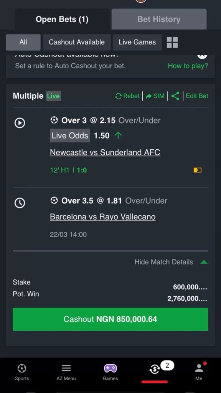Open the Me profile icon
The image size is (221, 393).
click(x=199, y=368)
